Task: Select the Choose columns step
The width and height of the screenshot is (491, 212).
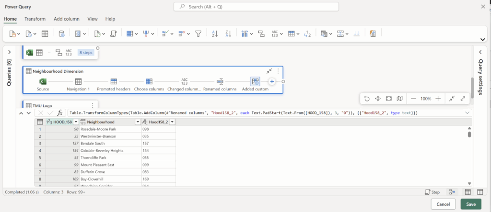Action: coord(149,82)
